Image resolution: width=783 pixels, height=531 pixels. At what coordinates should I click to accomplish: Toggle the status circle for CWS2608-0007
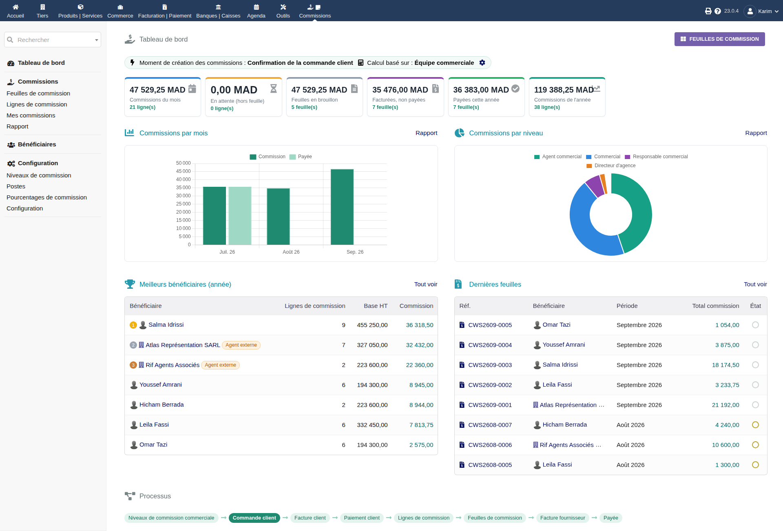point(755,425)
